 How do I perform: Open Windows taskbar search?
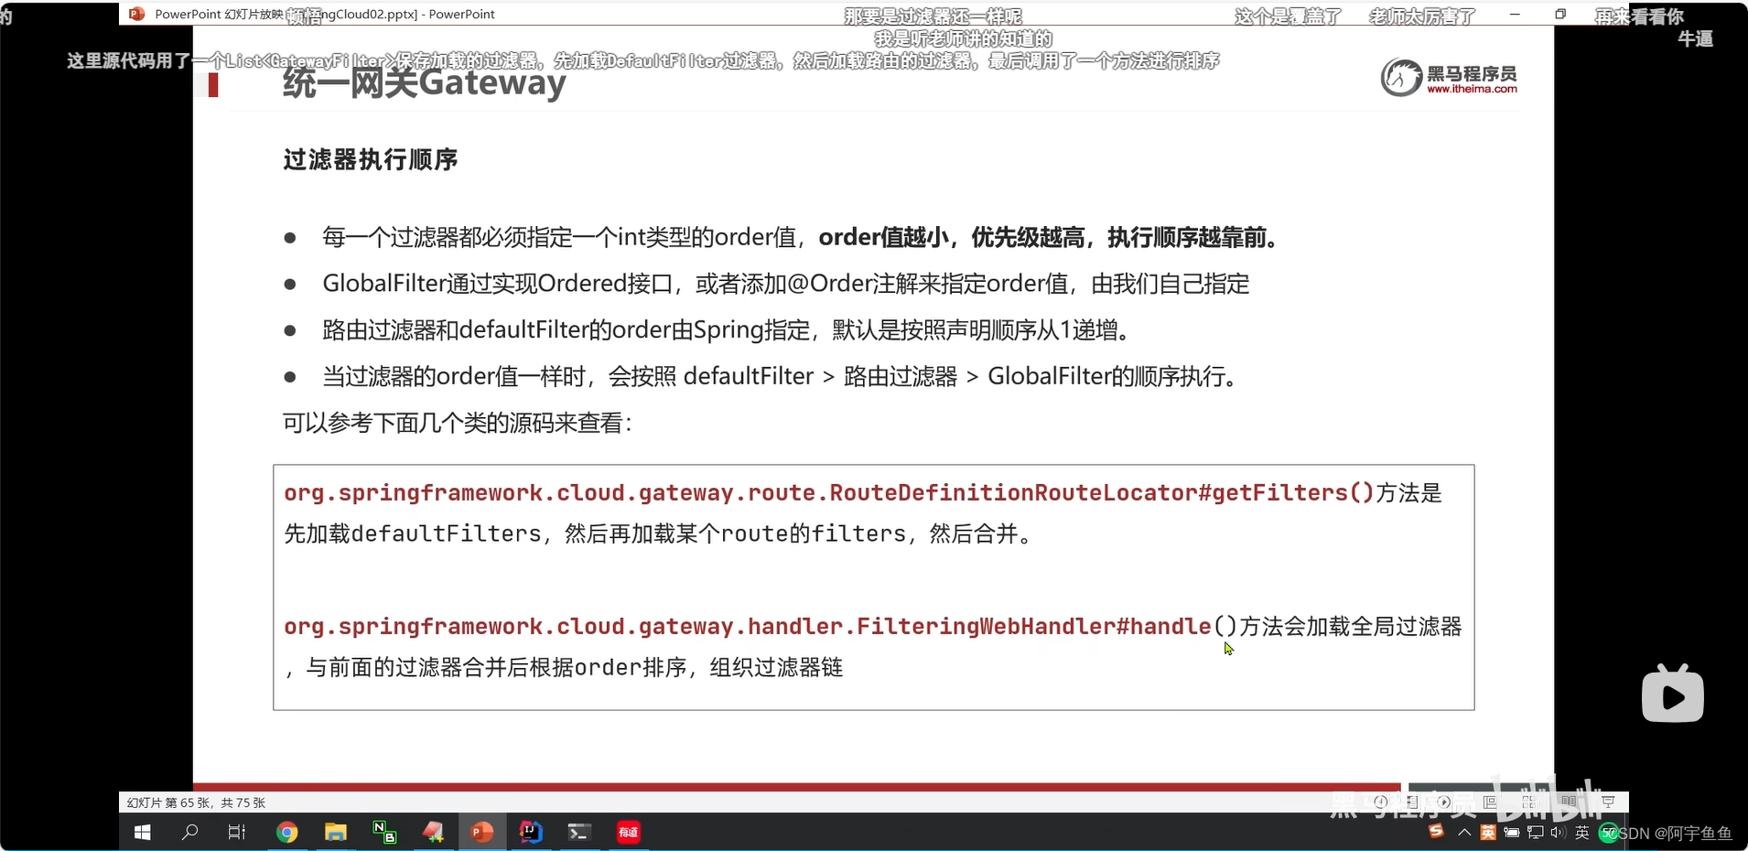click(x=190, y=832)
